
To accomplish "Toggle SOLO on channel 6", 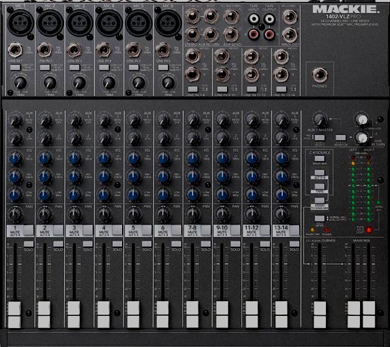I will coord(176,243).
